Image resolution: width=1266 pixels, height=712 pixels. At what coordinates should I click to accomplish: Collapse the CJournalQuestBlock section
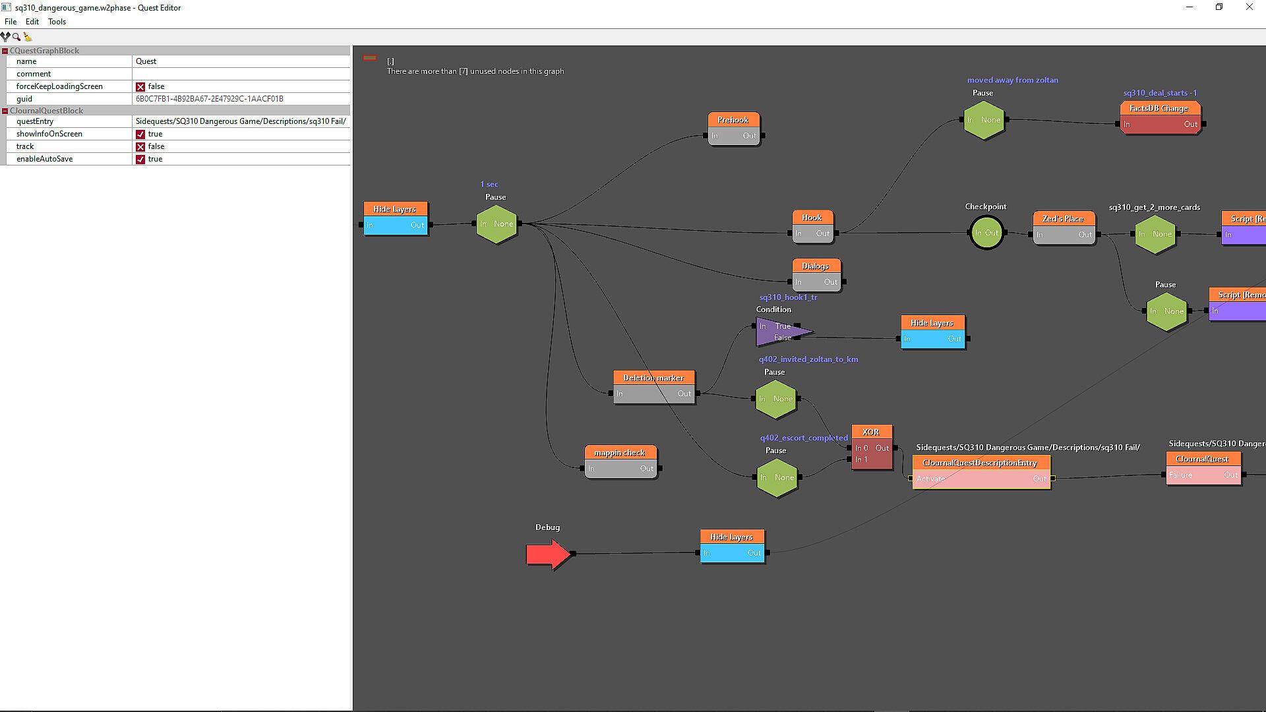tap(5, 111)
